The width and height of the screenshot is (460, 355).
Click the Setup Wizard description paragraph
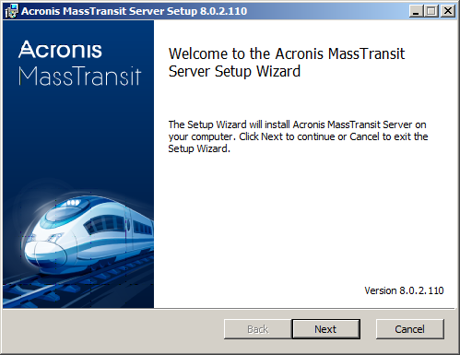click(x=298, y=136)
